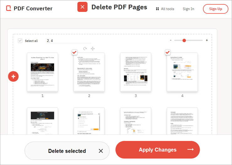Image resolution: width=232 pixels, height=165 pixels.
Task: Uncheck the page 4 checkbox
Action: [168, 52]
